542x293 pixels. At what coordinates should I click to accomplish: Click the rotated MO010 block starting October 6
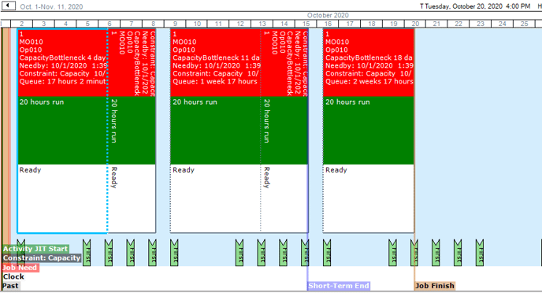(132, 62)
